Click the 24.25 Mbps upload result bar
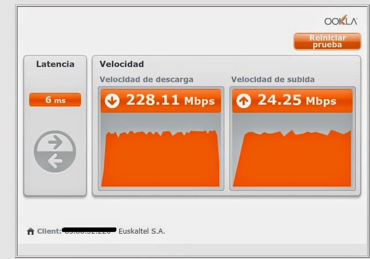Screen dimensions: 370x259 pos(292,101)
